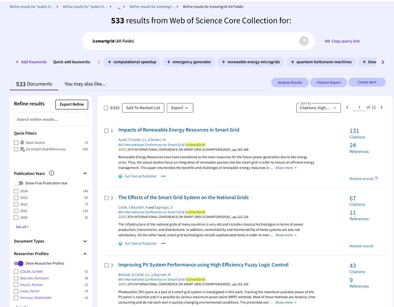Open Publication Years info icon

point(52,173)
